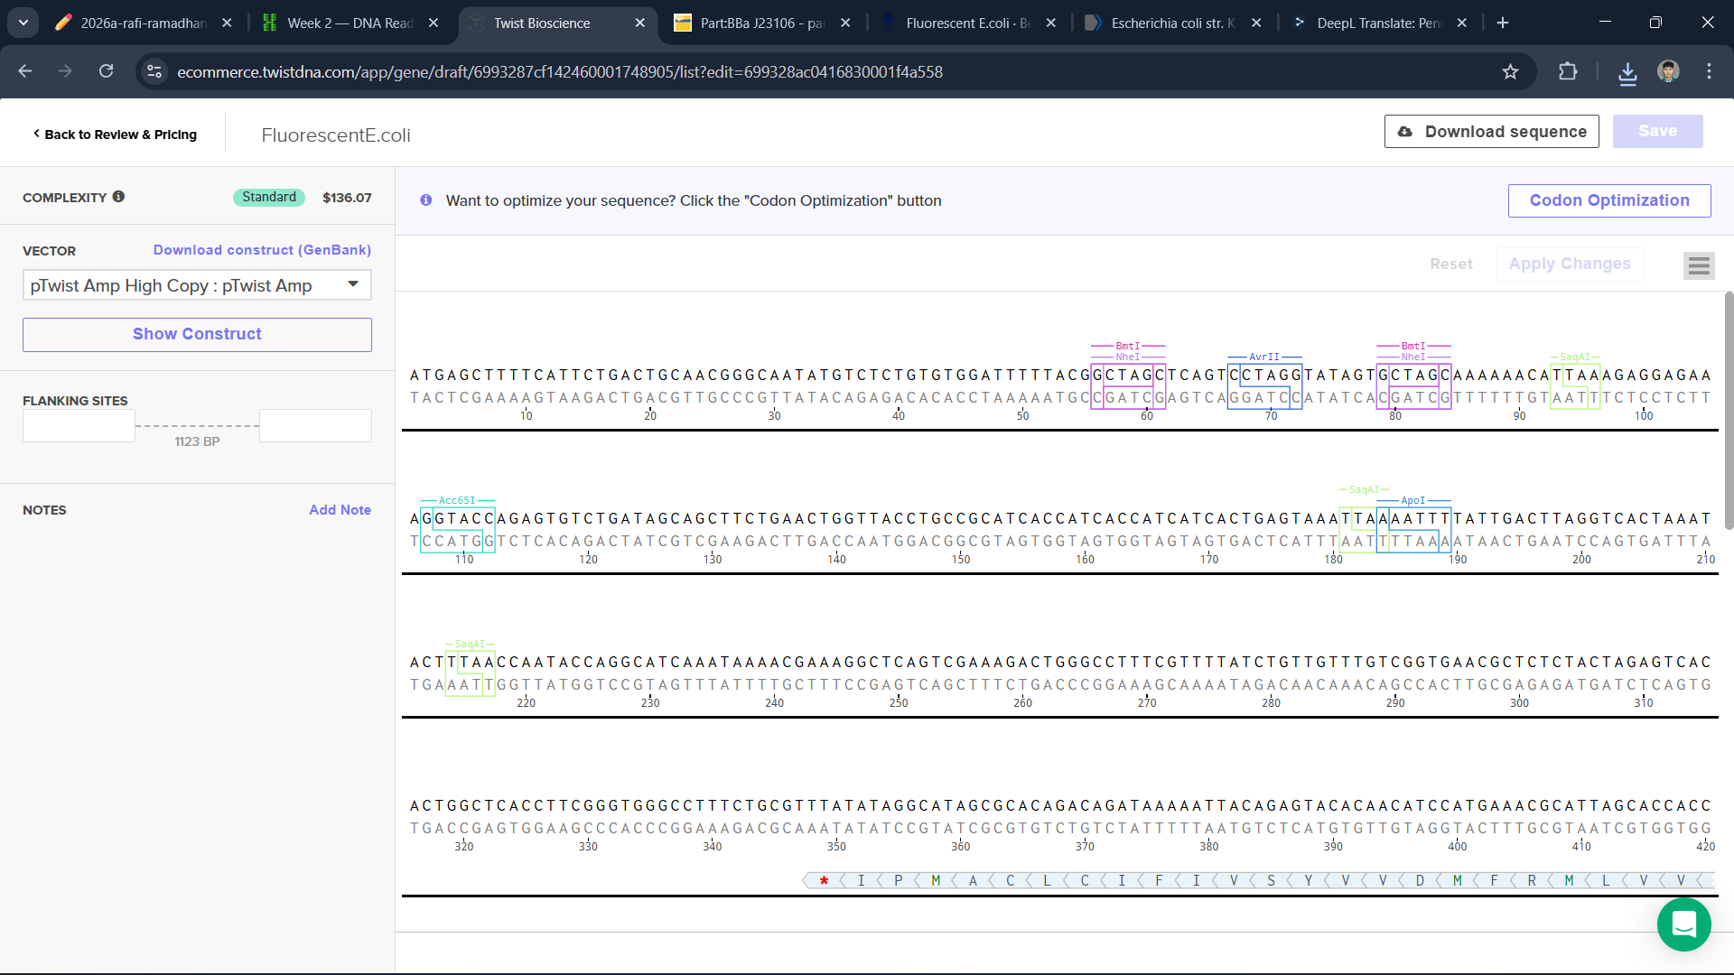Image resolution: width=1734 pixels, height=975 pixels.
Task: Open the sequence view hamburger menu
Action: [1698, 265]
